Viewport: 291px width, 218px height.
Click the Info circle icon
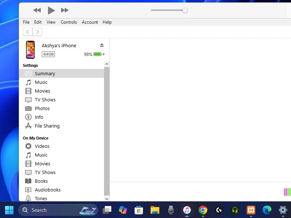[x=28, y=117]
